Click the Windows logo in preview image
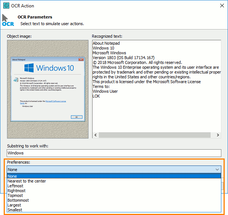 click(29, 68)
